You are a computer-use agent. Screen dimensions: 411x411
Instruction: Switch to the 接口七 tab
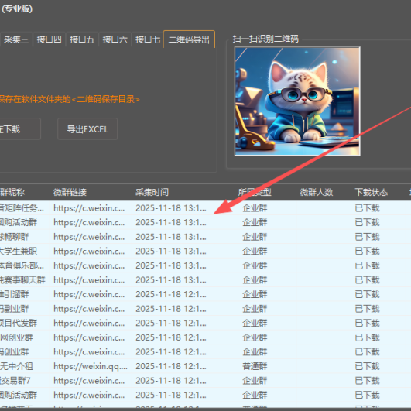tap(148, 39)
